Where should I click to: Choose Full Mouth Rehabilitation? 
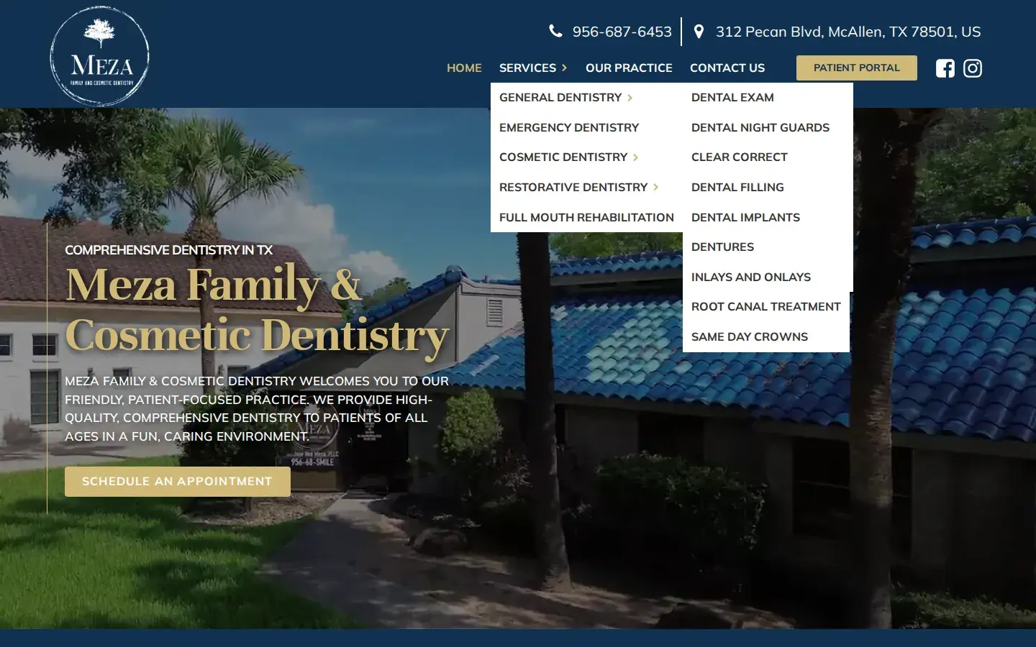(x=586, y=217)
